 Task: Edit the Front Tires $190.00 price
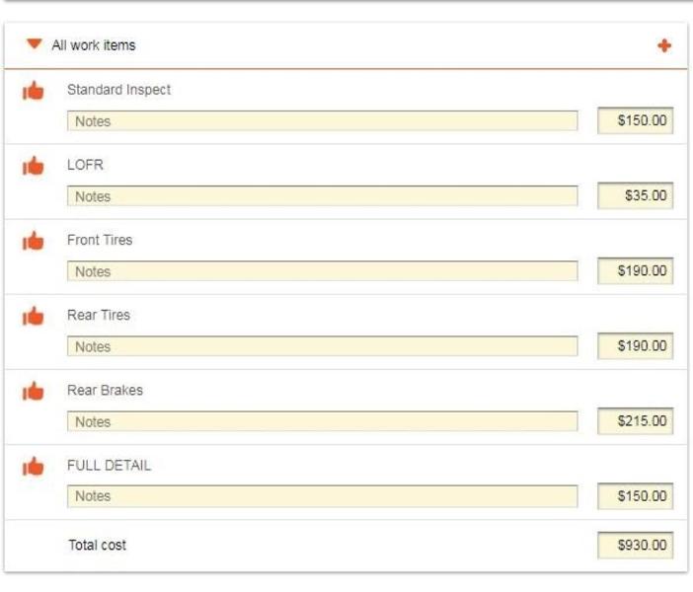pos(636,271)
